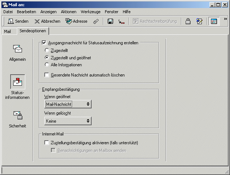
Task: Click the window resize grip corner
Action: pyautogui.click(x=227, y=171)
